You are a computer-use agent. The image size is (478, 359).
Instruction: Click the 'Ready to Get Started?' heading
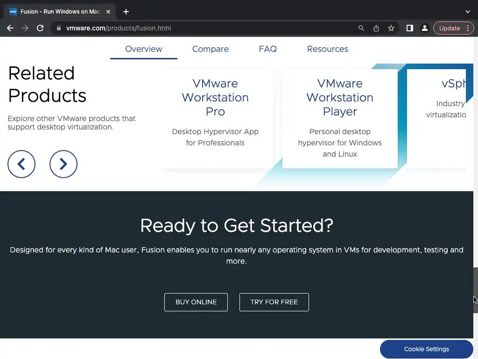(237, 226)
